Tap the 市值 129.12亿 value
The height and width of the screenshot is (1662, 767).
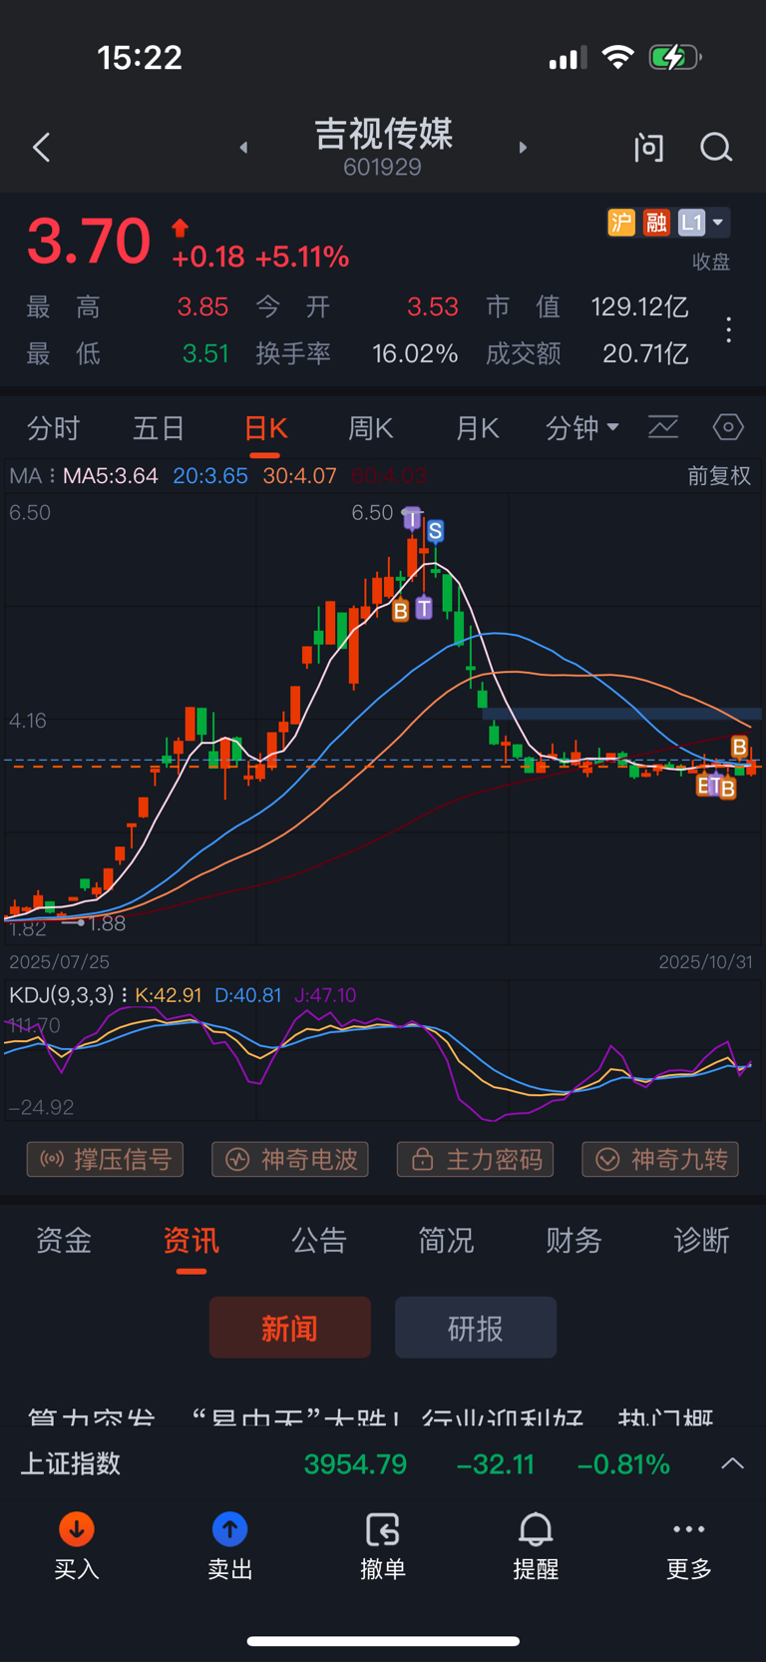[639, 306]
